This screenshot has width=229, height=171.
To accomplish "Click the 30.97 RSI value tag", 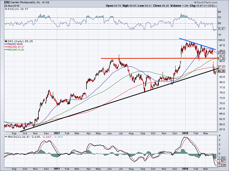I will tap(221, 29).
